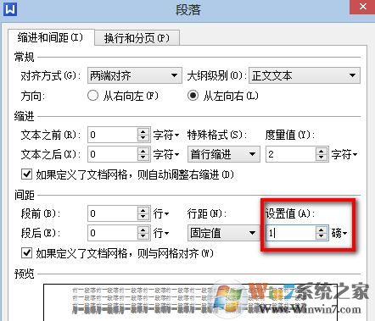Decrease the 段前 spacing with down arrow
Viewport: 375px width, 321px height.
pyautogui.click(x=143, y=217)
